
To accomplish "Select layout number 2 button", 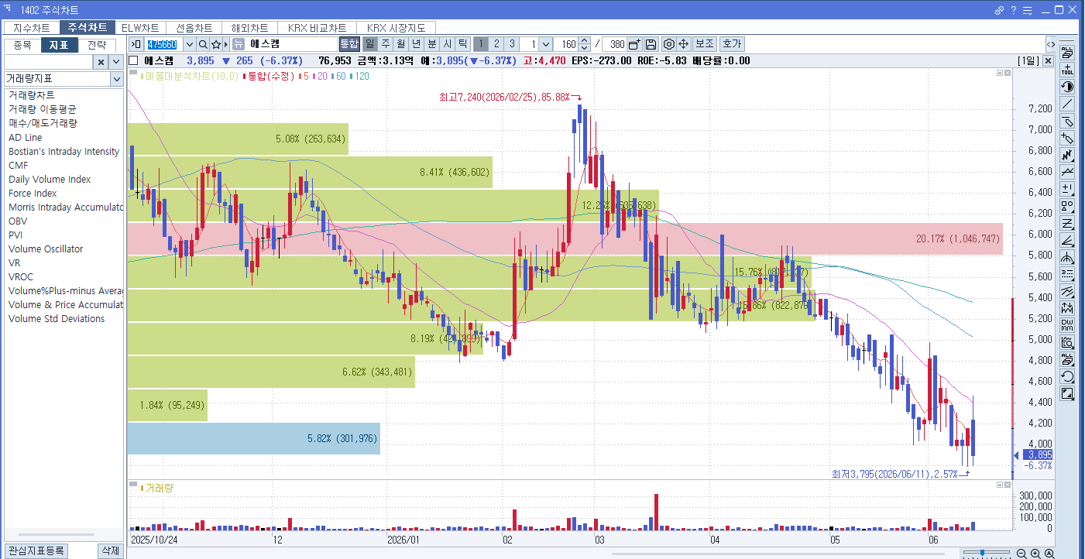I will 496,44.
